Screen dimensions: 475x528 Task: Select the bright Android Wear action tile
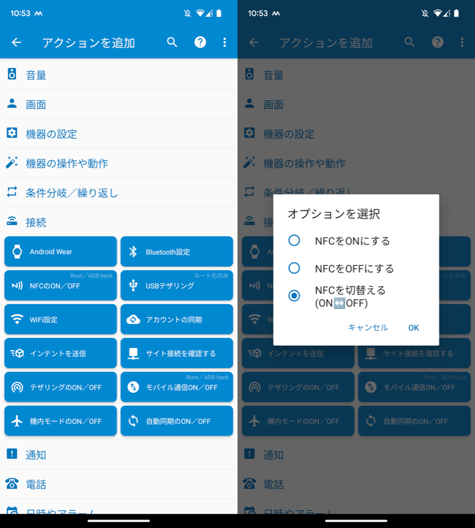pyautogui.click(x=61, y=252)
